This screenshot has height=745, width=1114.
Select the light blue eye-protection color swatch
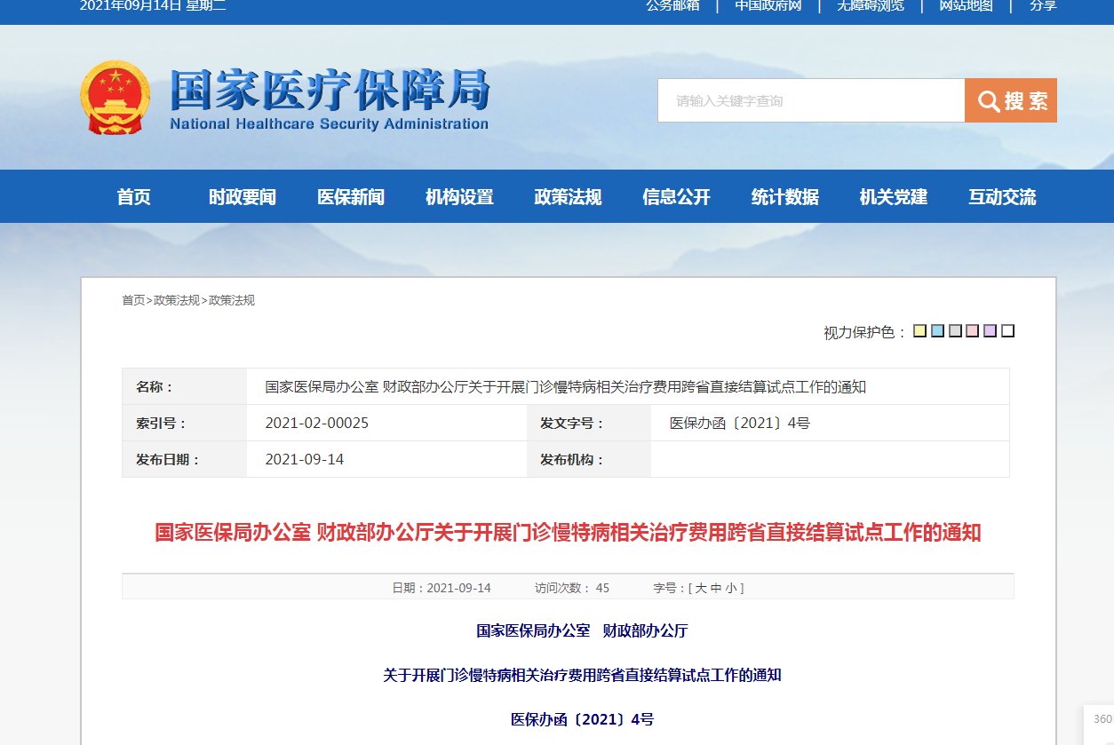(937, 331)
